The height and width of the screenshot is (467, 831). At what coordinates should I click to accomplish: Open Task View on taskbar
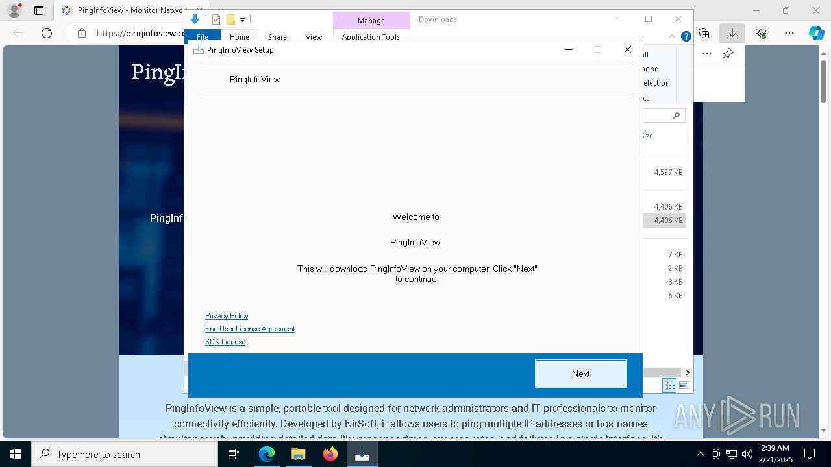point(234,454)
